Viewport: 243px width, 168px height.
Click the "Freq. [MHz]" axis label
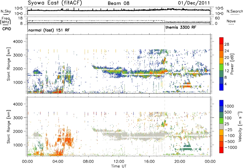point(5,20)
